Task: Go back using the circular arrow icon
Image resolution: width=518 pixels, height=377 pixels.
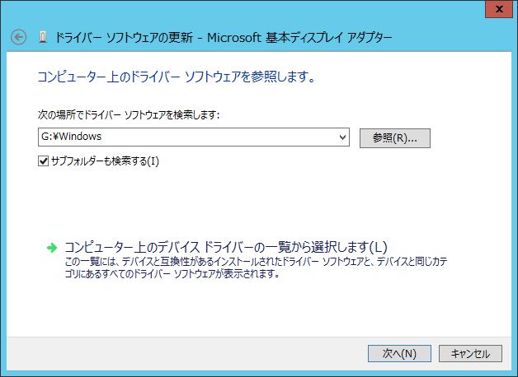Action: tap(18, 37)
